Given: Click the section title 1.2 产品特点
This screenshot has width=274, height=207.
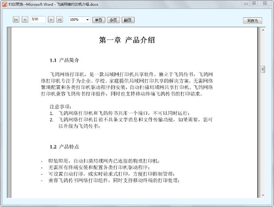Looking at the screenshot, I should coord(64,147).
